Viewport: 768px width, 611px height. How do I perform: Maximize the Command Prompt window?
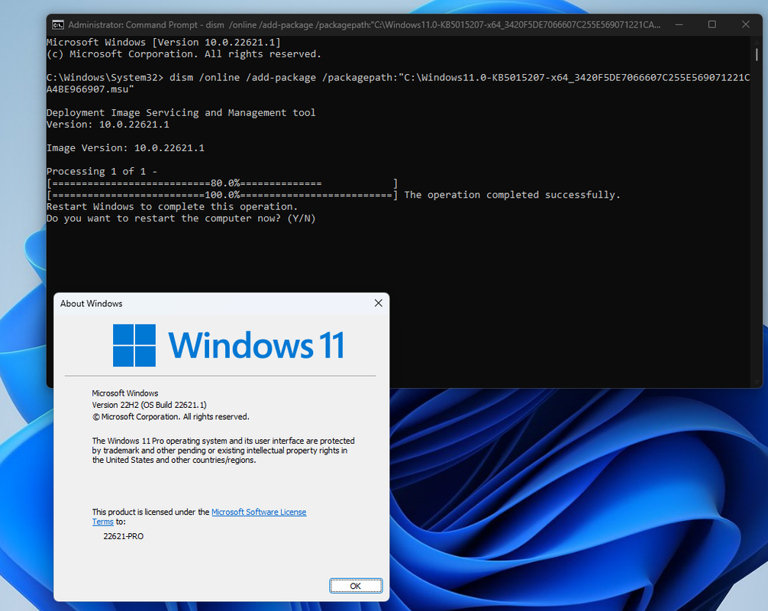click(x=712, y=24)
